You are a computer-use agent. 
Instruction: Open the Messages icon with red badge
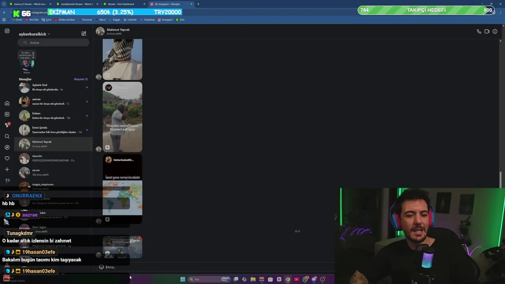[x=7, y=125]
